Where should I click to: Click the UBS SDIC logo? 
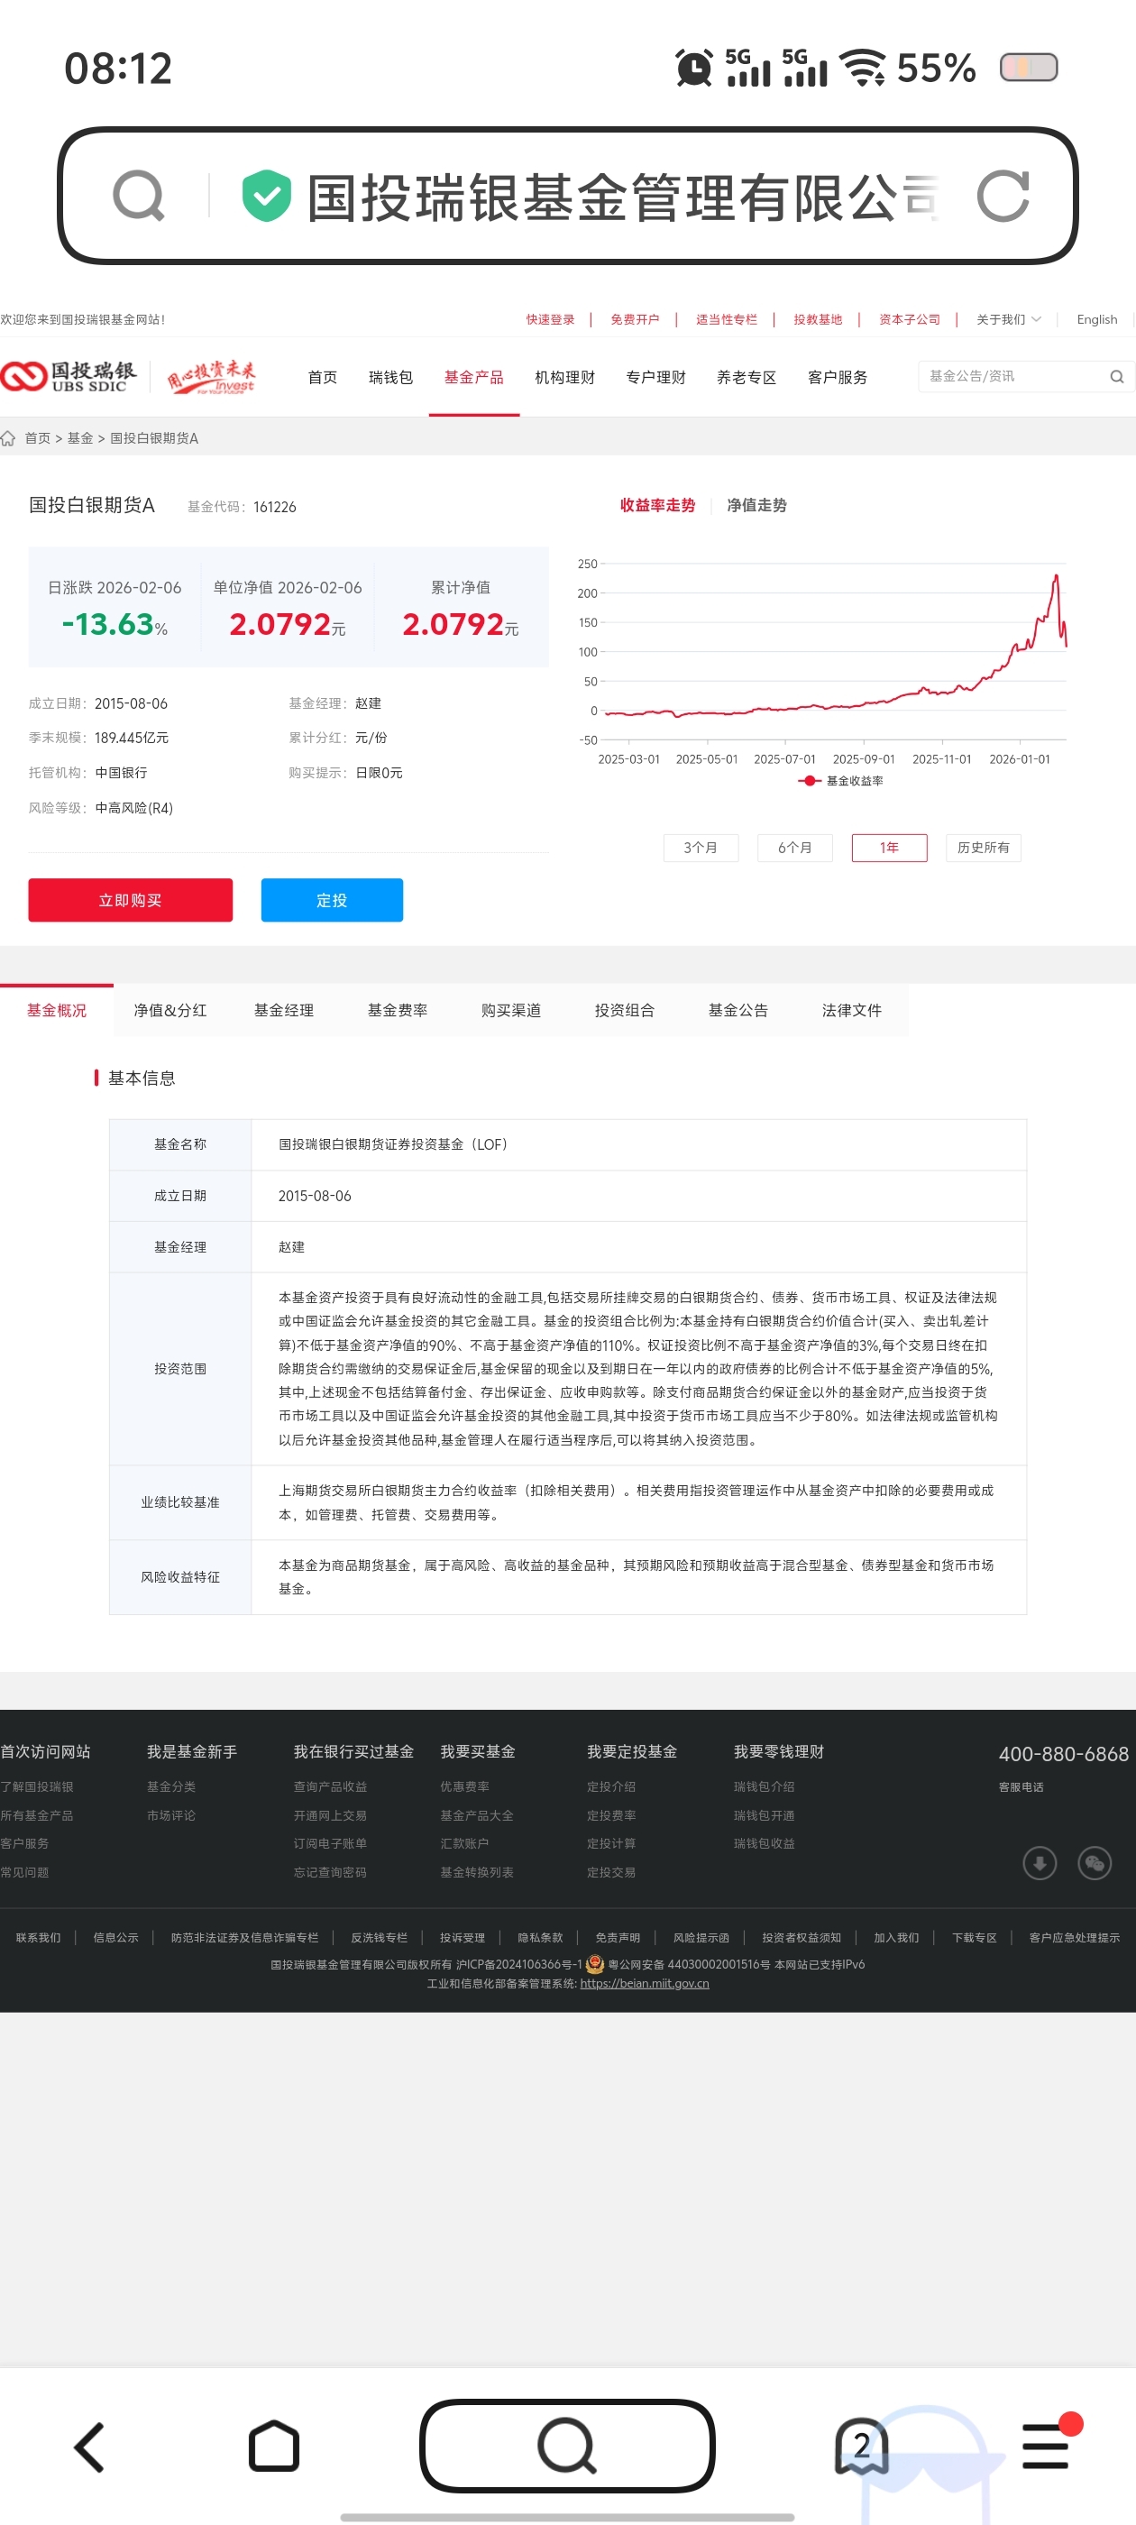tap(69, 376)
